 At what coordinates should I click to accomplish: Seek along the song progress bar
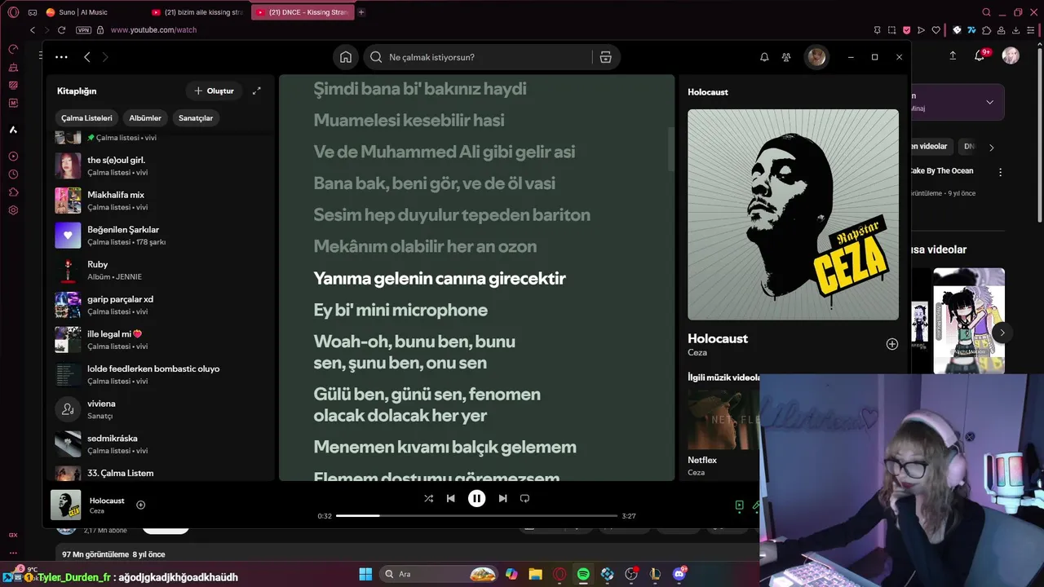[x=476, y=516]
